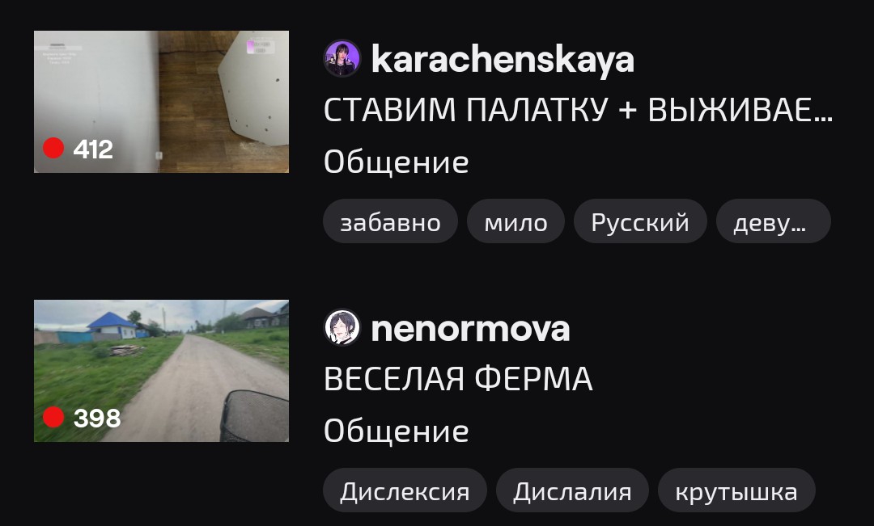Select the Дислексия tag
Screen dimensions: 874x526
click(x=405, y=490)
